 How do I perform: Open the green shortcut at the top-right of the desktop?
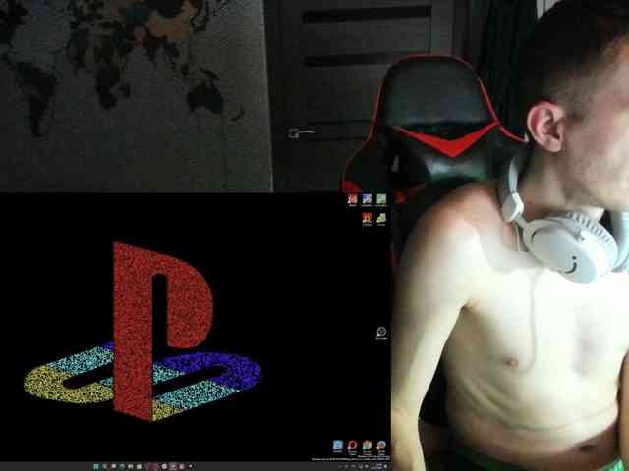point(381,199)
